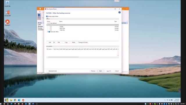Screen dimensions: 186x105
Task: Select the Images filter row name
Action: 61,27
